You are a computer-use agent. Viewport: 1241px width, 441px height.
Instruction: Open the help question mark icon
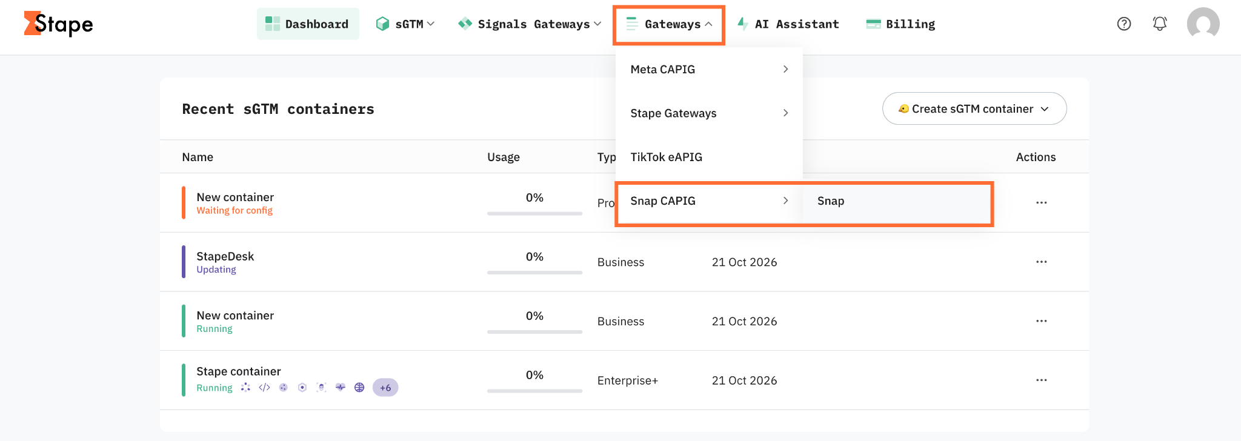point(1124,24)
